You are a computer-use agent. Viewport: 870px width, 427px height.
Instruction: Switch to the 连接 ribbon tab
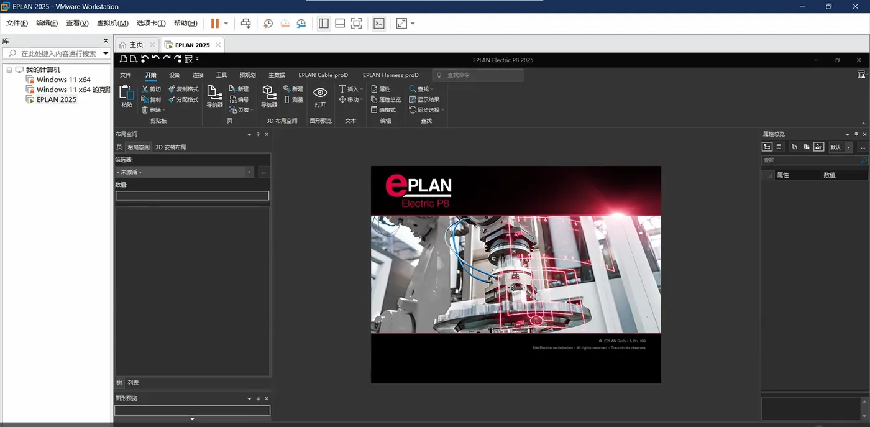[x=198, y=75]
